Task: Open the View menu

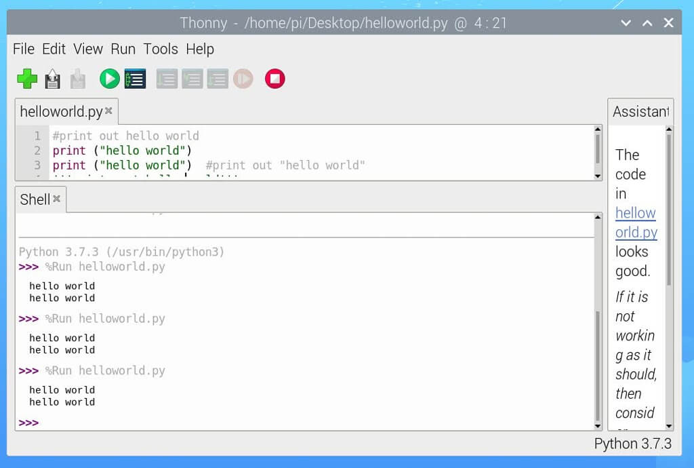Action: click(x=88, y=49)
